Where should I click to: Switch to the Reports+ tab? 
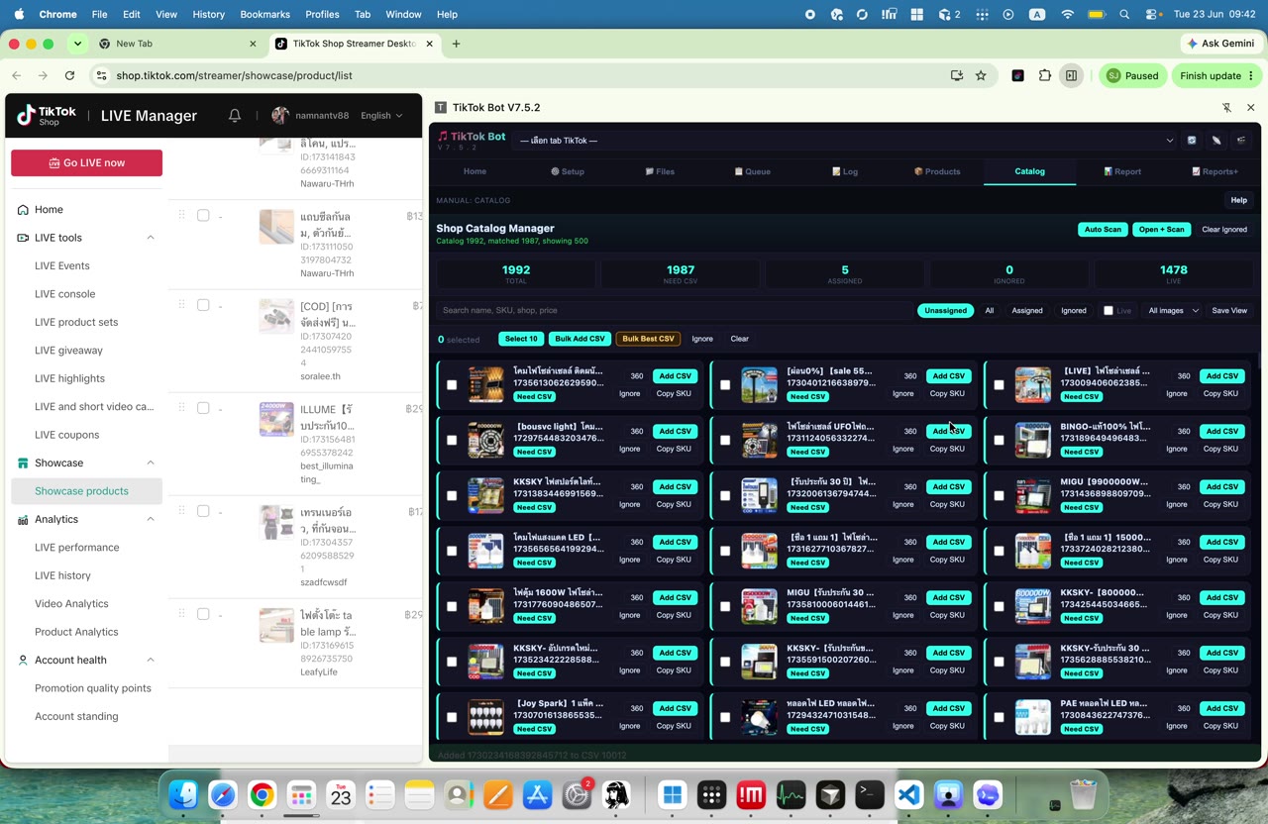tap(1215, 171)
